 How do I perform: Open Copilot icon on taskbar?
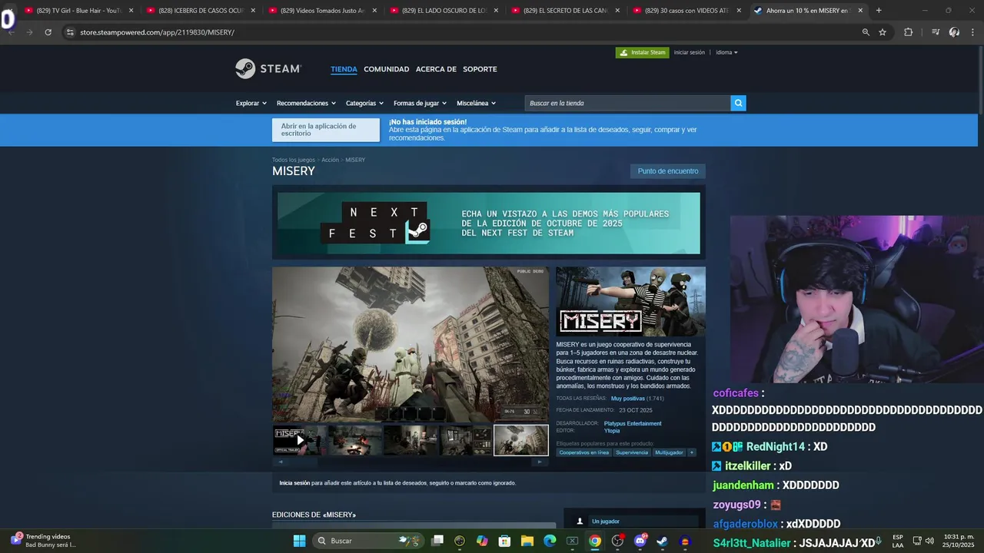pyautogui.click(x=482, y=541)
